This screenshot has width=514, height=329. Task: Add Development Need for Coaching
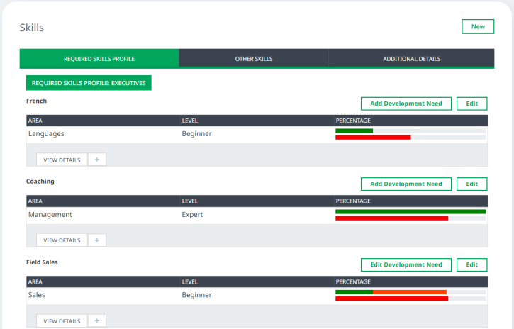(406, 184)
